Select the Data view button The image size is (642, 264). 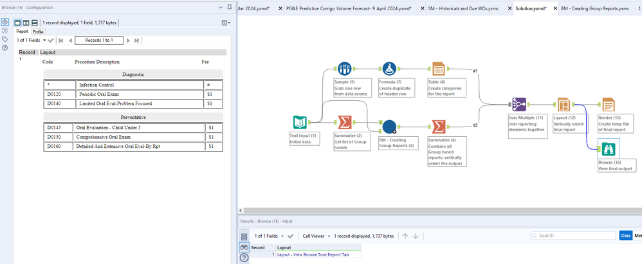pyautogui.click(x=626, y=235)
